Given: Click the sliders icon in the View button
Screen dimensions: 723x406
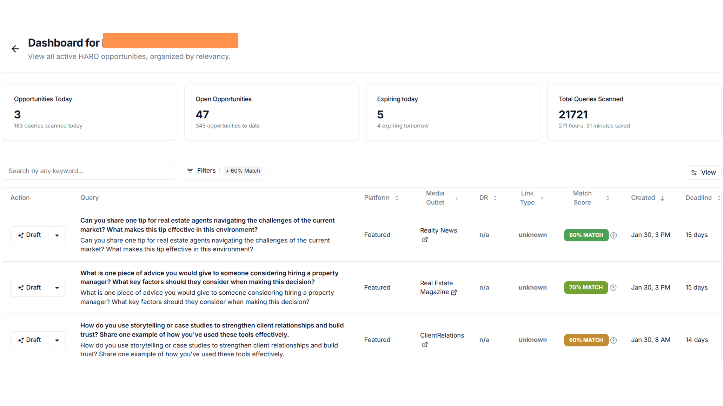Looking at the screenshot, I should click(x=694, y=172).
